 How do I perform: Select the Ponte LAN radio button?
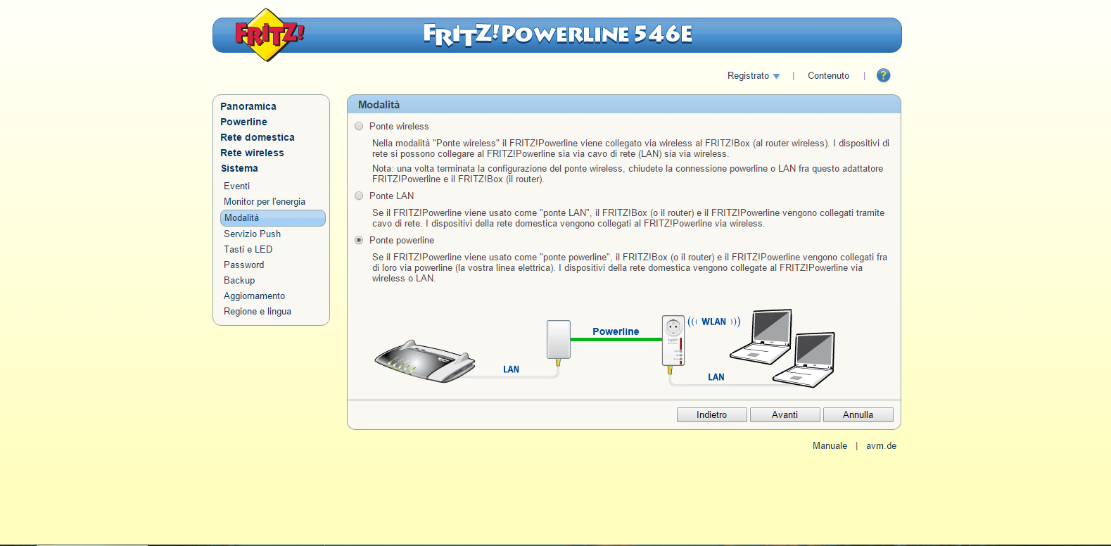(x=359, y=196)
